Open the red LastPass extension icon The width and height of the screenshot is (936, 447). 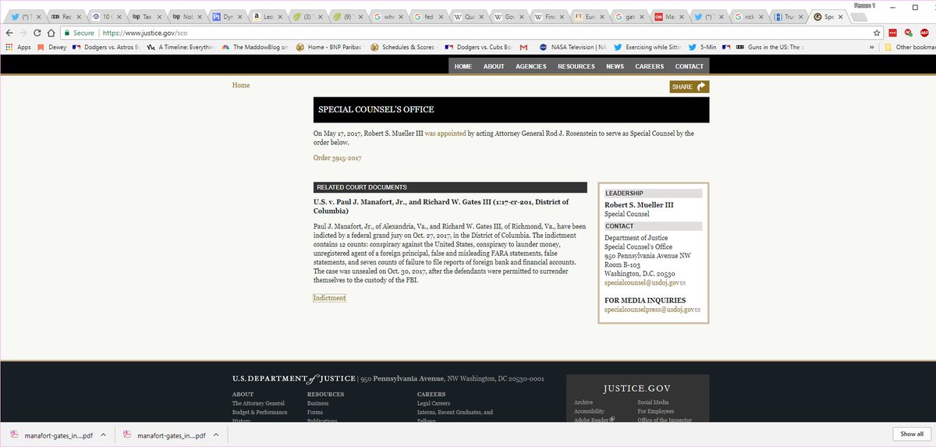892,33
